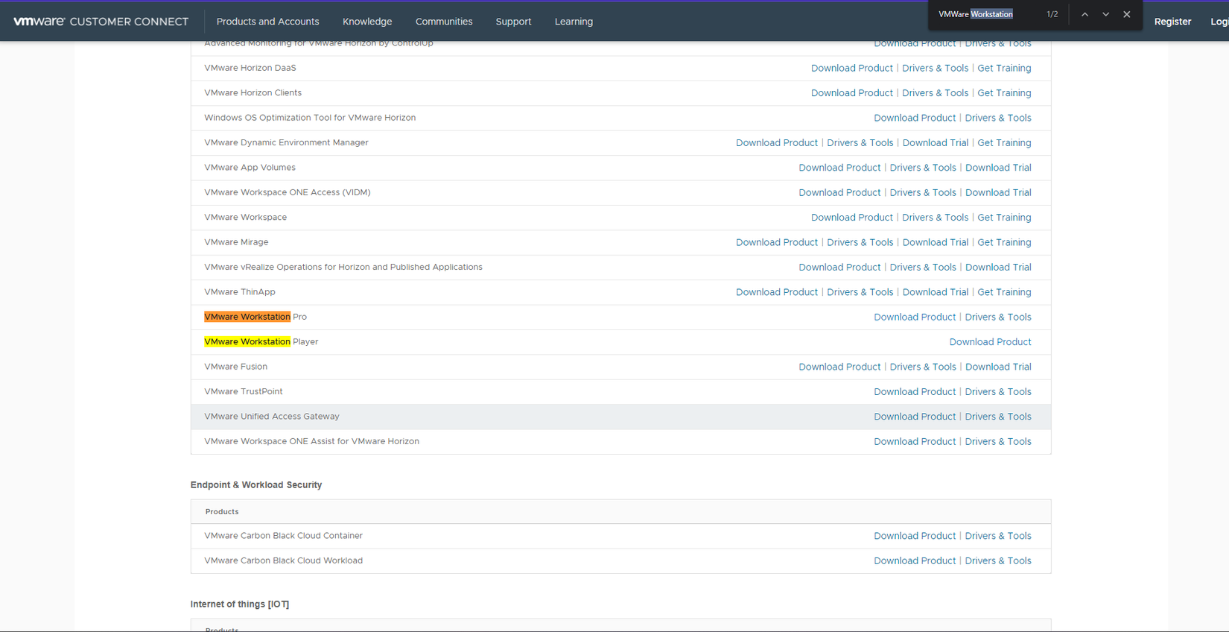Image resolution: width=1229 pixels, height=632 pixels.
Task: Open Drivers & Tools for Workspace ONE Assist
Action: pyautogui.click(x=998, y=442)
